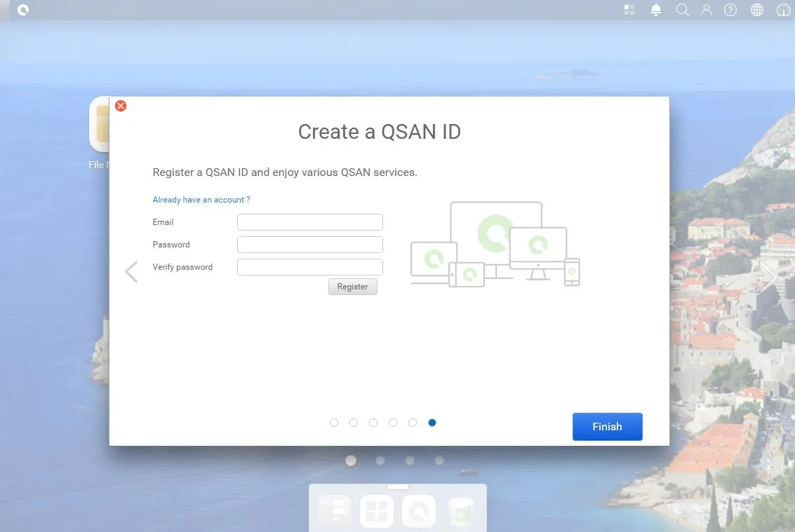Open the user account icon
This screenshot has height=532, width=795.
[x=707, y=10]
